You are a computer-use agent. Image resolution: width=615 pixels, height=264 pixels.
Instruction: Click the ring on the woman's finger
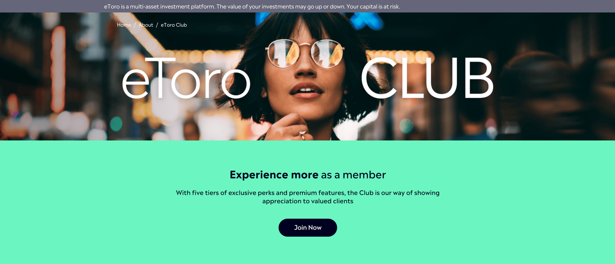[x=302, y=133]
